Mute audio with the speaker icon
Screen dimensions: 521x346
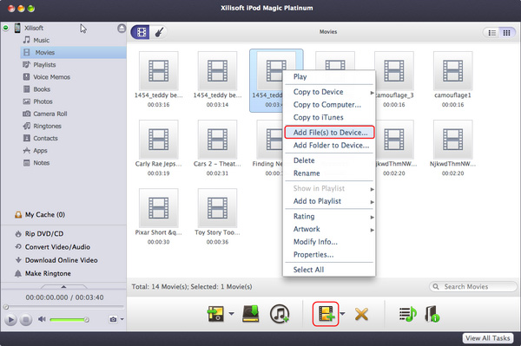pos(42,319)
